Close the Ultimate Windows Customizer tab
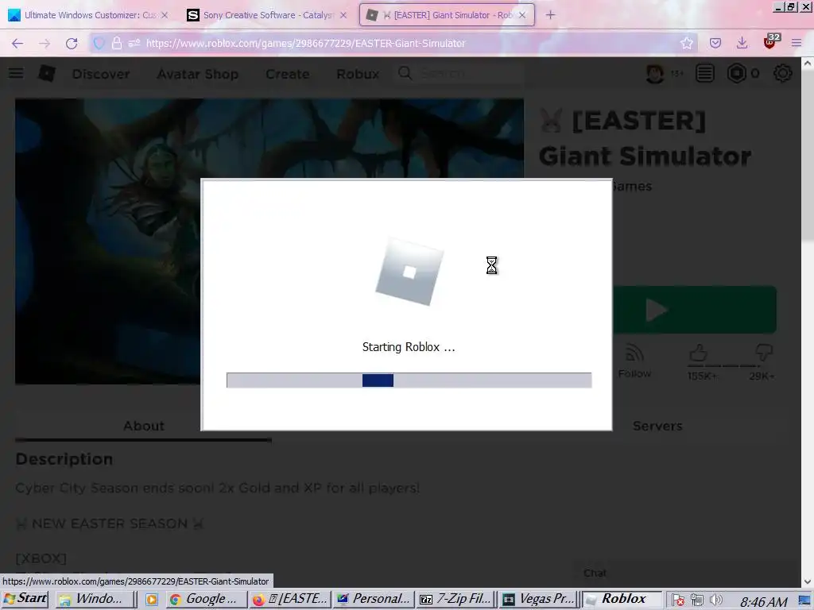Viewport: 814px width, 610px height. (165, 15)
